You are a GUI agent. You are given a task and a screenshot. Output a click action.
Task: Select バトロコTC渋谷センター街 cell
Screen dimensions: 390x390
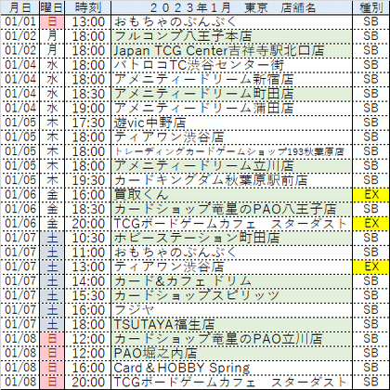tap(231, 65)
